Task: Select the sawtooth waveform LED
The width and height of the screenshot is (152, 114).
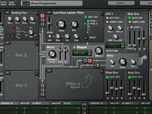Action: click(14, 28)
